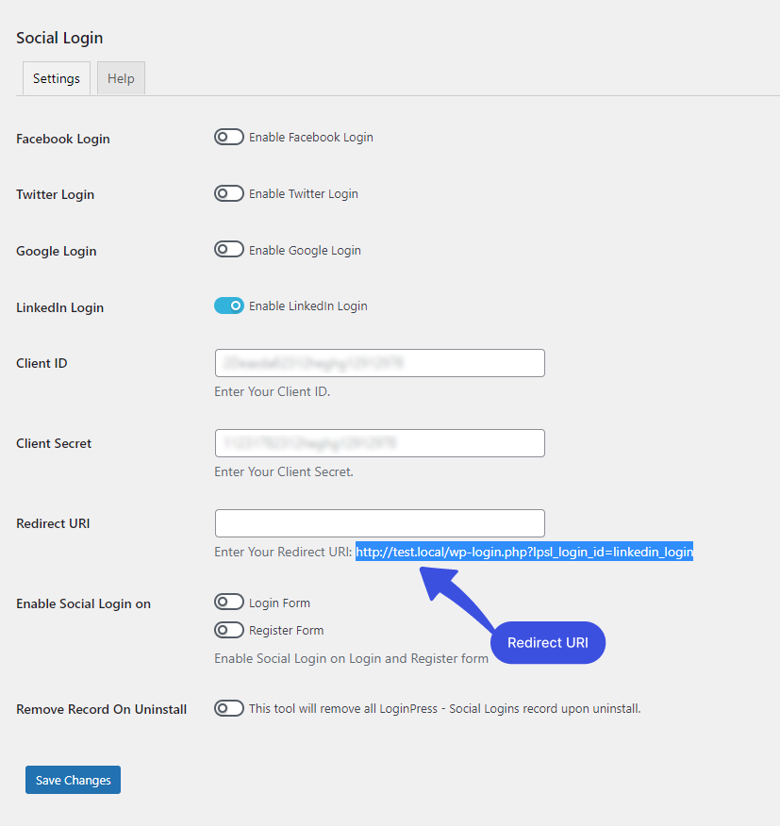Viewport: 780px width, 826px height.
Task: Click the 'Google Login' row label
Action: [57, 251]
